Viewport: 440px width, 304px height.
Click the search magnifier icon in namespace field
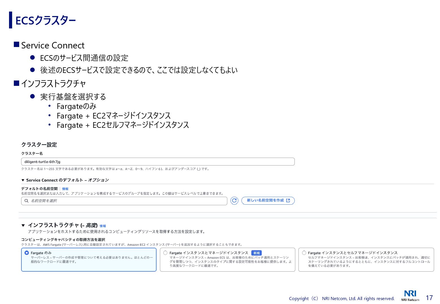(x=27, y=201)
